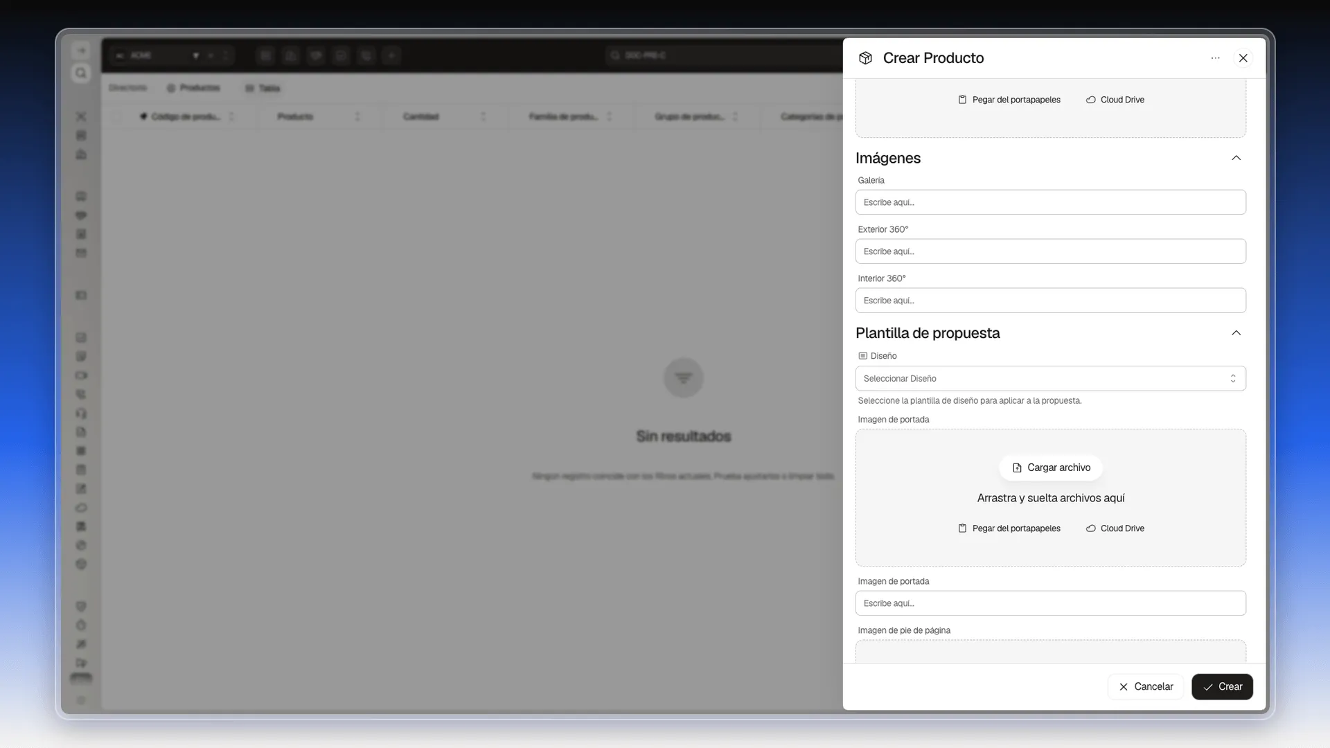
Task: Focus the Exterior 360° input field
Action: point(1050,251)
